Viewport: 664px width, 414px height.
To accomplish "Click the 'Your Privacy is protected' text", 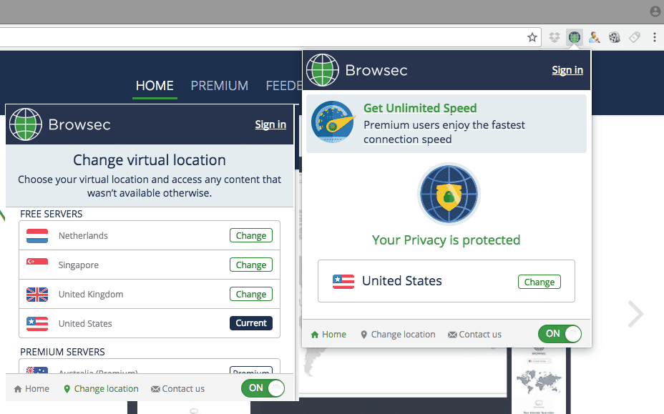I will tap(446, 240).
